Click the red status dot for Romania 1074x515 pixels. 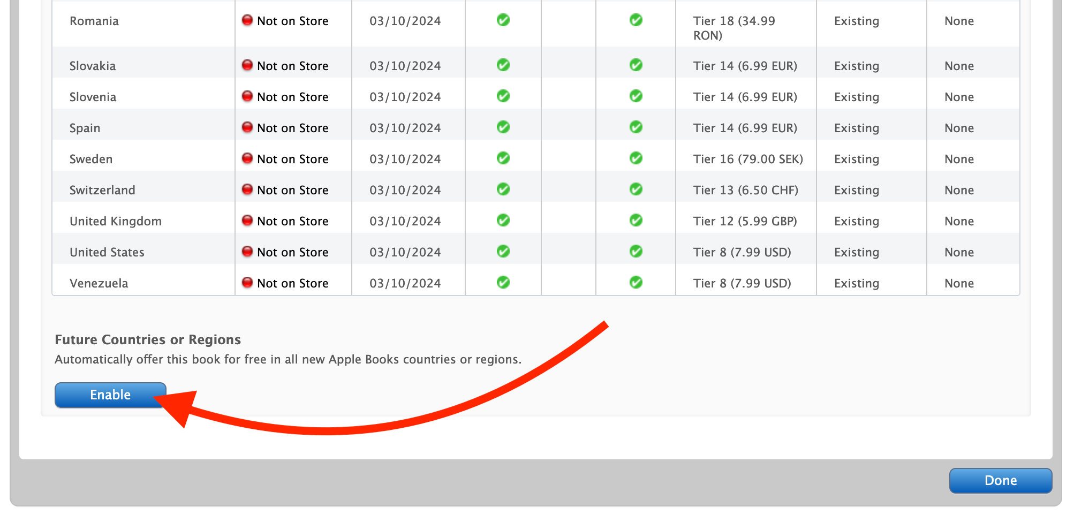click(x=247, y=20)
